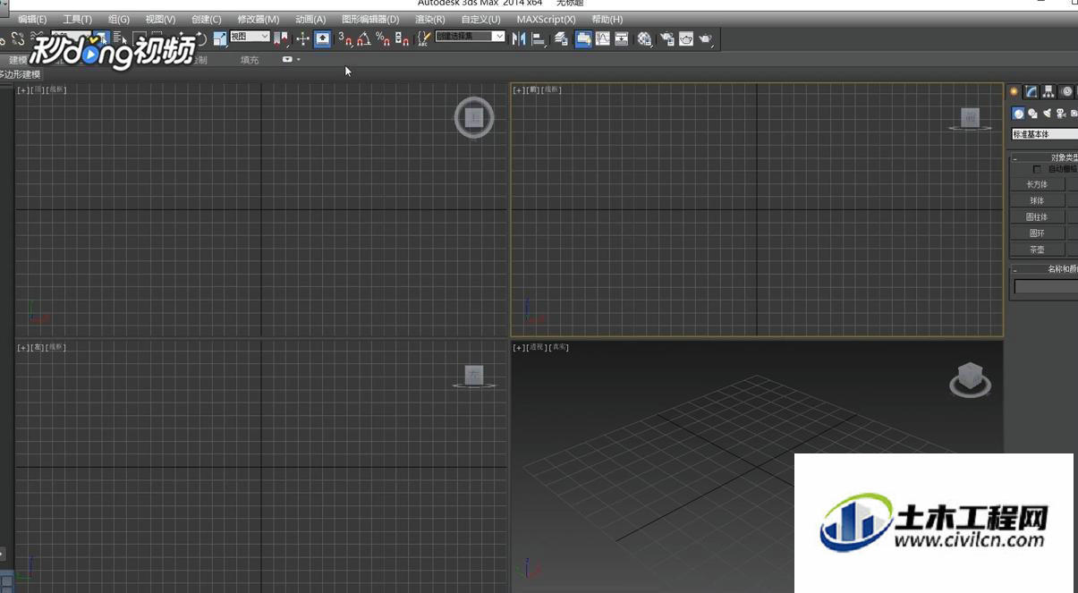Click the Select and Uniform Scale icon
The image size is (1078, 593).
(219, 38)
